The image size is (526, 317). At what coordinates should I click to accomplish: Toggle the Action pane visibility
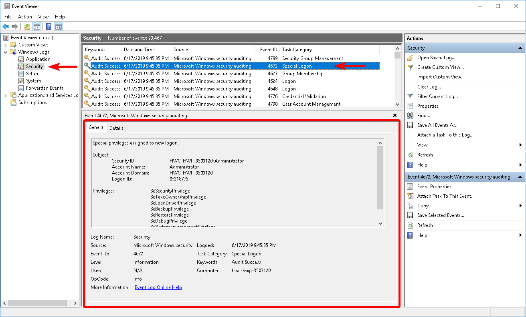pos(59,26)
